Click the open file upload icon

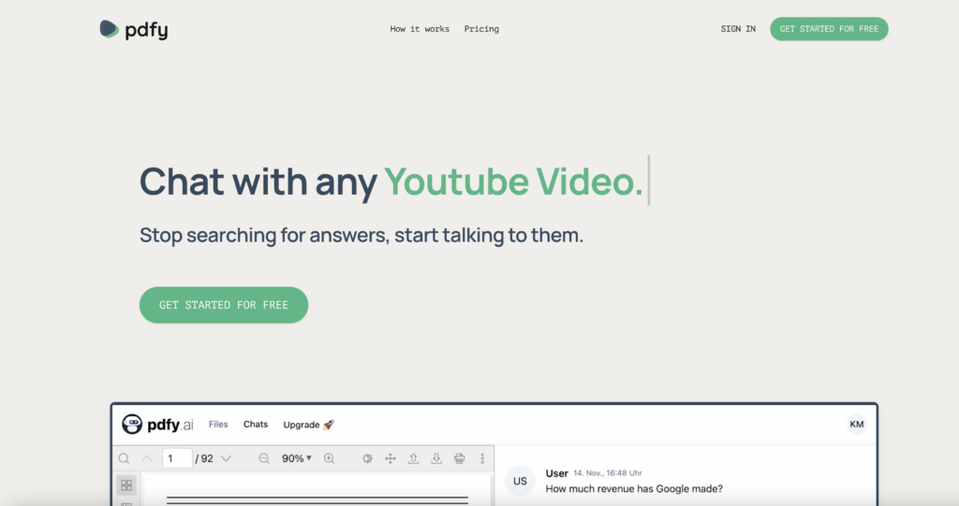pos(413,458)
